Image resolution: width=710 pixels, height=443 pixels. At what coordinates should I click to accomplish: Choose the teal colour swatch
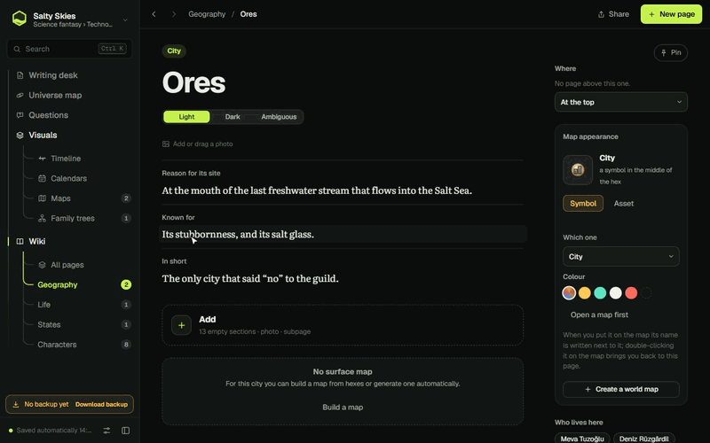point(600,293)
